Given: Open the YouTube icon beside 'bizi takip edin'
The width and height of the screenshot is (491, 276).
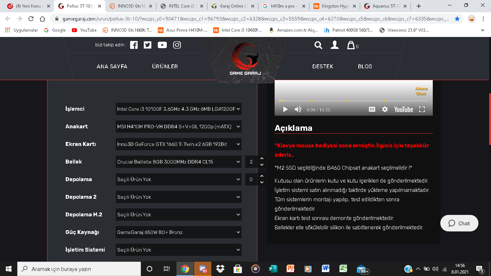Looking at the screenshot, I should click(x=162, y=45).
